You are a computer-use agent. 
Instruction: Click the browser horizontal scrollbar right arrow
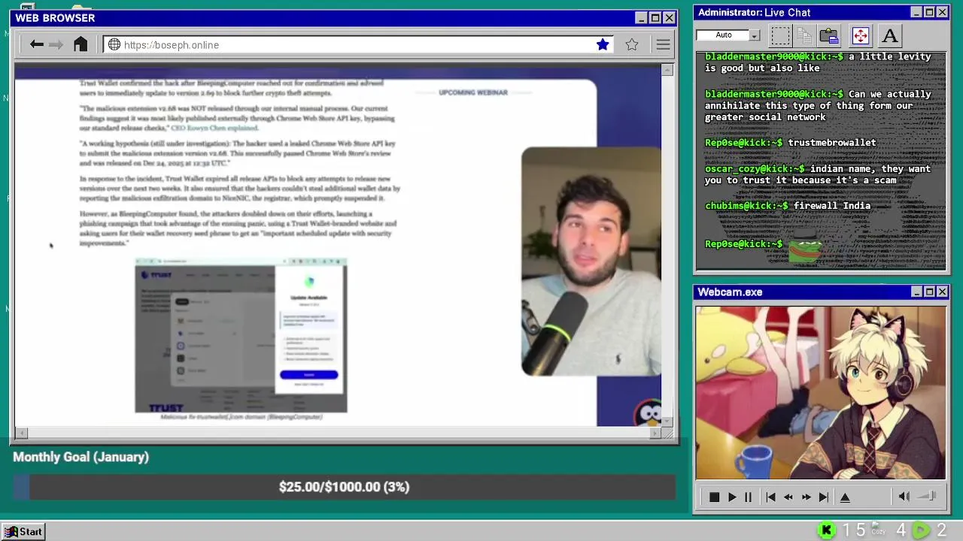(655, 433)
